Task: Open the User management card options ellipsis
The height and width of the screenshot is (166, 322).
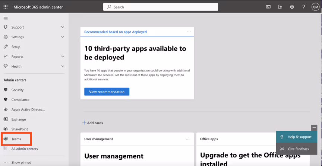Action: click(188, 139)
